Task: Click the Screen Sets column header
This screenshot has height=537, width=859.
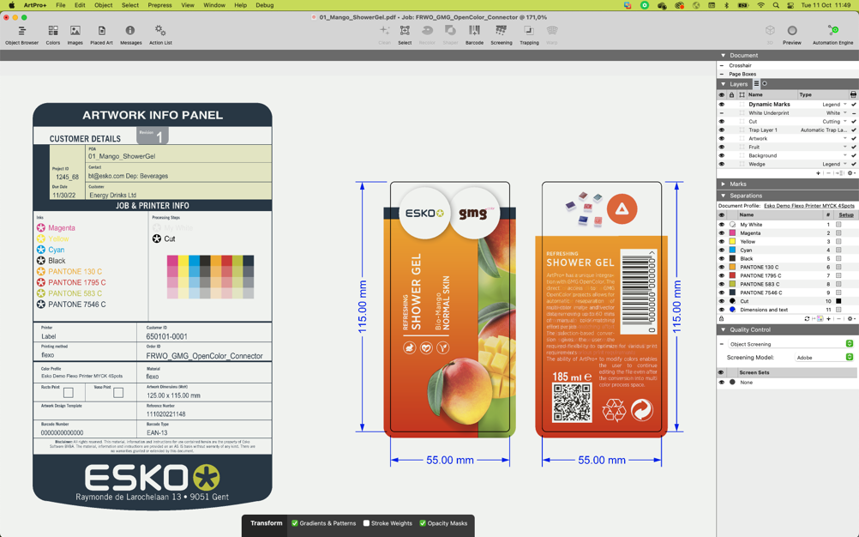Action: coord(754,372)
